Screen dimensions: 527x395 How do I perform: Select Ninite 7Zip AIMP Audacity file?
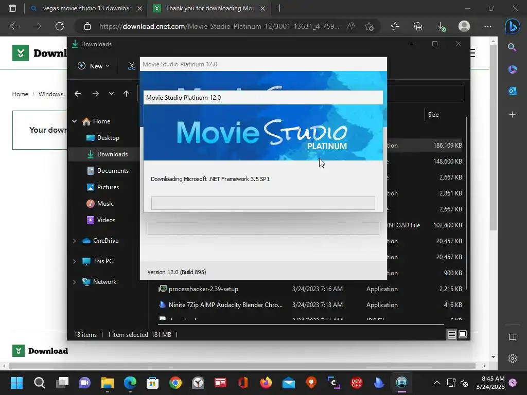pyautogui.click(x=225, y=305)
